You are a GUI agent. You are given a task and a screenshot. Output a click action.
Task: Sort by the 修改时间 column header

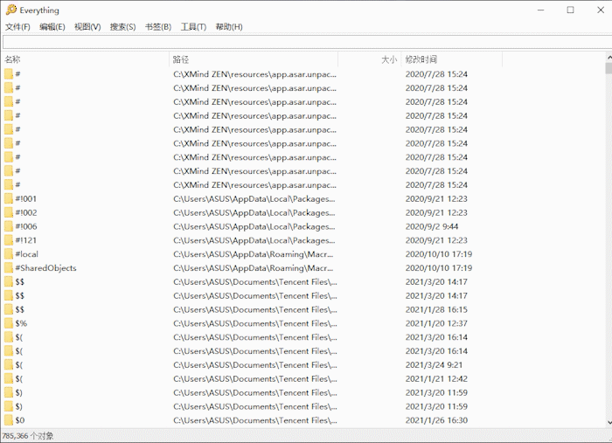pyautogui.click(x=452, y=59)
